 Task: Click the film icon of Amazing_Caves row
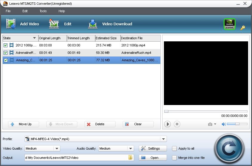pyautogui.click(x=12, y=60)
